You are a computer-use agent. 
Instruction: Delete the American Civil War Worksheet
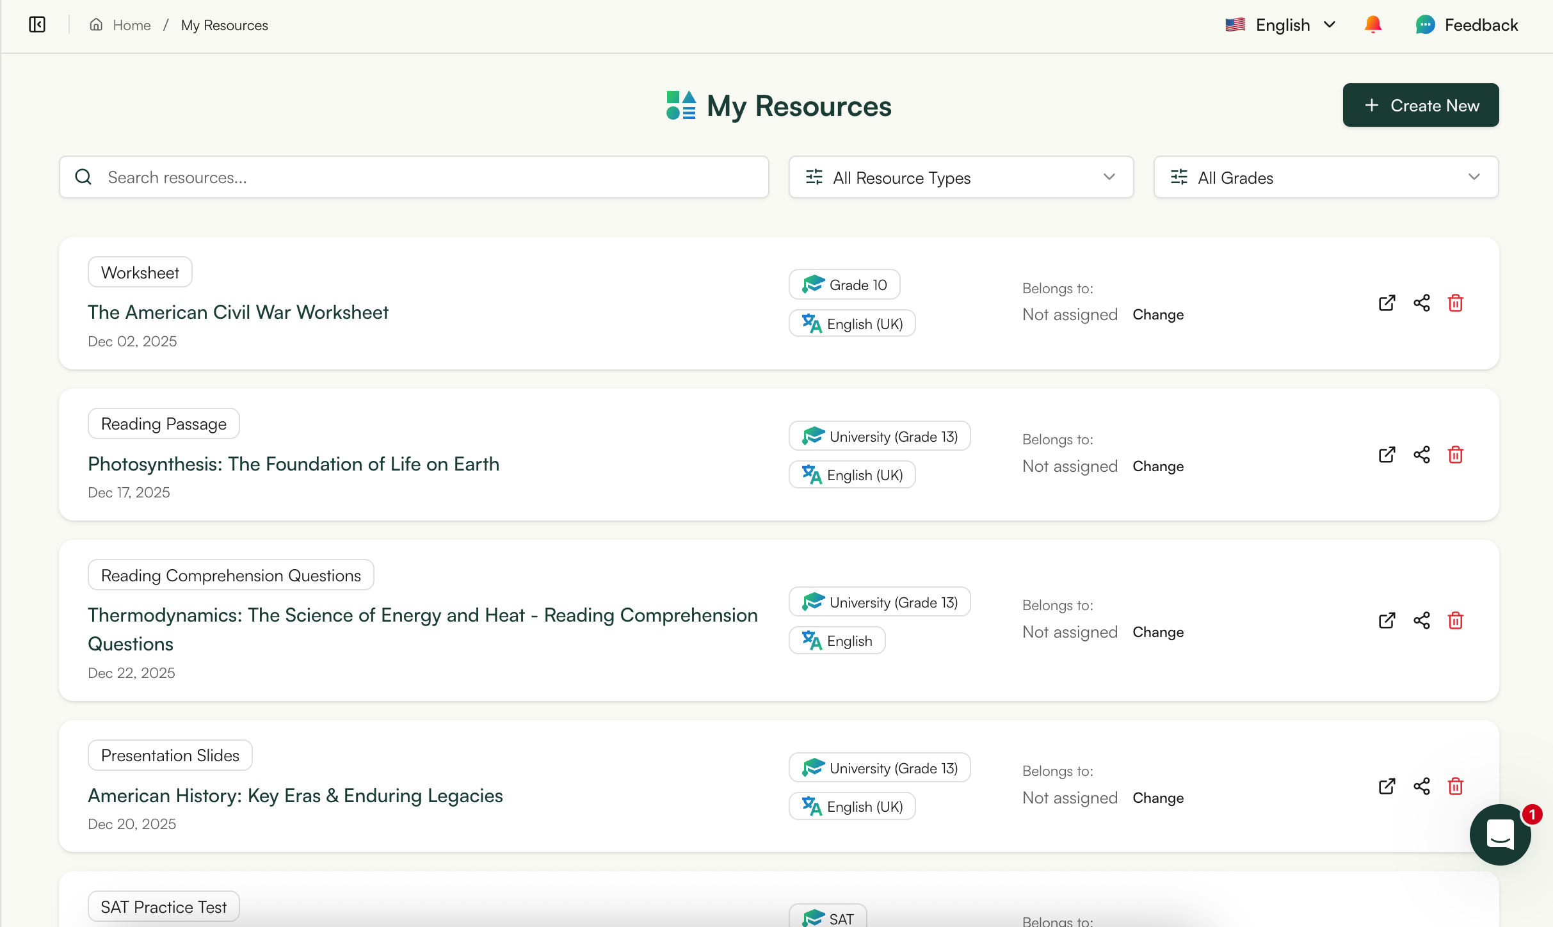pos(1456,303)
